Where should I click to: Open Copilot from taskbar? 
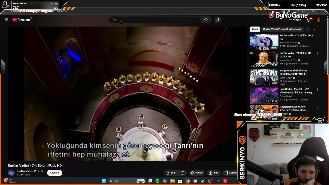pos(165,181)
